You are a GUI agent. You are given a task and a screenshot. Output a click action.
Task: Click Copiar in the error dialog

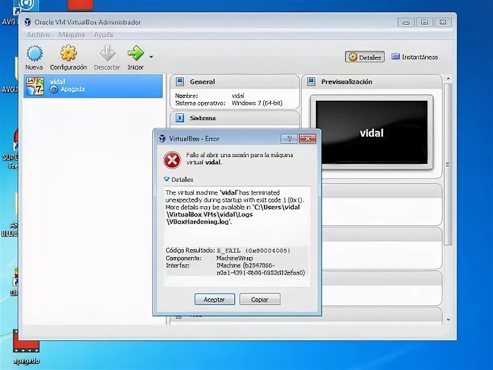(x=260, y=299)
